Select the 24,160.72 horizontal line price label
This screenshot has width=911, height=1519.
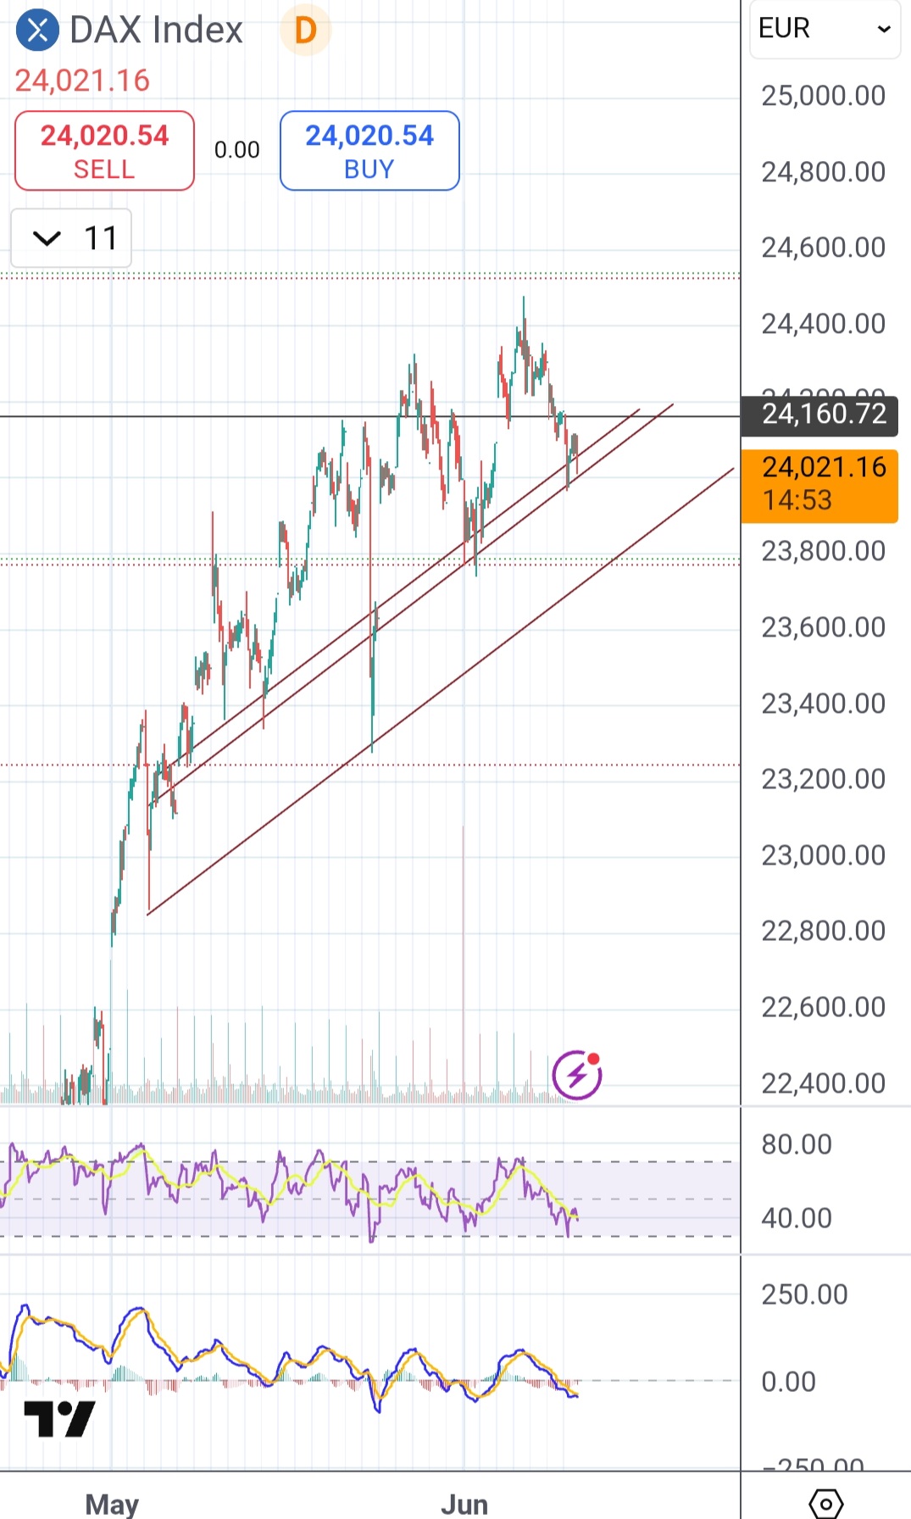(819, 415)
